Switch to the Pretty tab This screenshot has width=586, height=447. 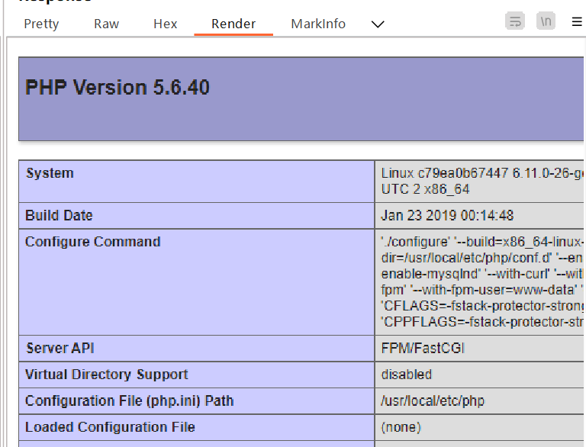(41, 24)
